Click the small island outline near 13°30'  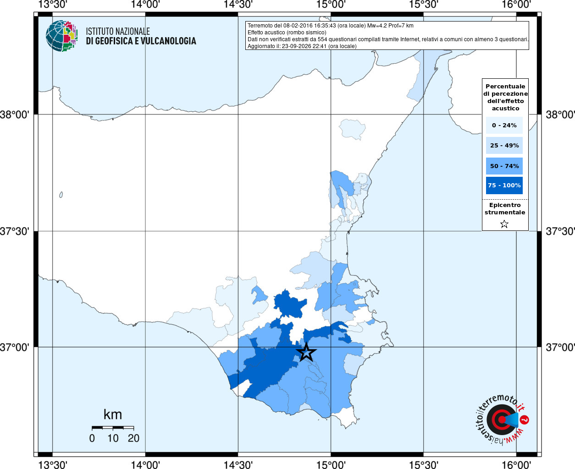61,195
